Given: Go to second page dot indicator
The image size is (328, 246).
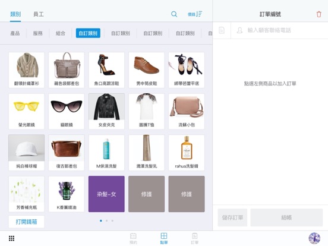Looking at the screenshot, I should [x=107, y=220].
